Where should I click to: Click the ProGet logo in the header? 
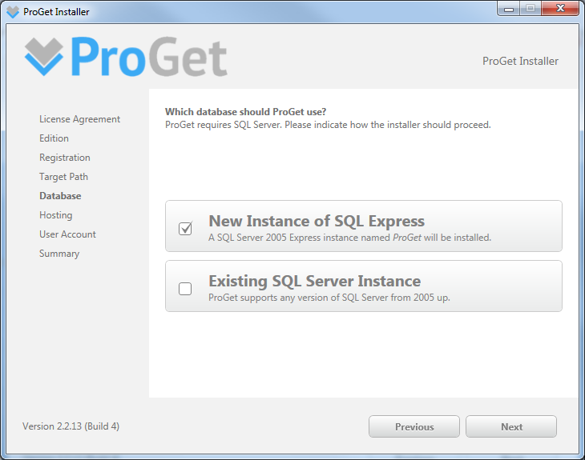pos(126,57)
